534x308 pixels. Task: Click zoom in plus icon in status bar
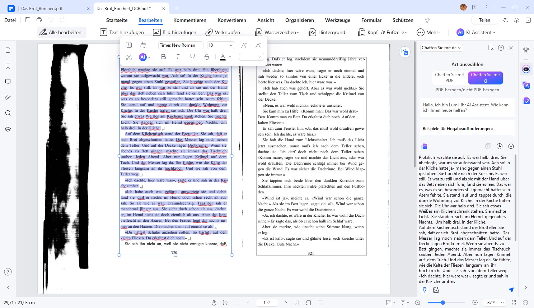475,303
